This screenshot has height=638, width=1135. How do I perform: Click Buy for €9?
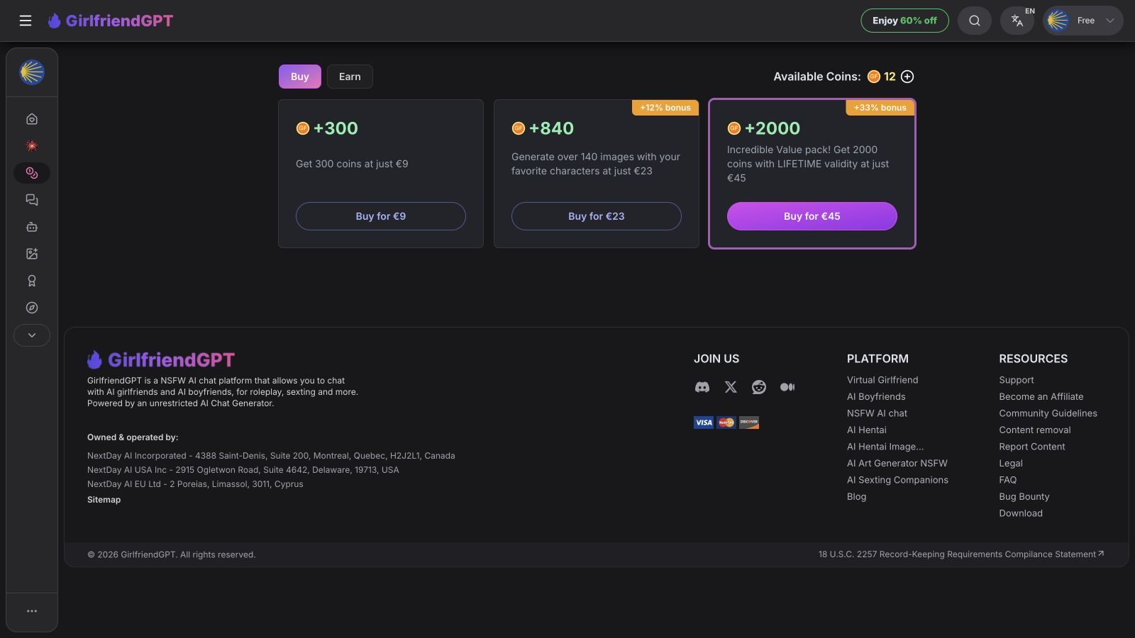(381, 216)
